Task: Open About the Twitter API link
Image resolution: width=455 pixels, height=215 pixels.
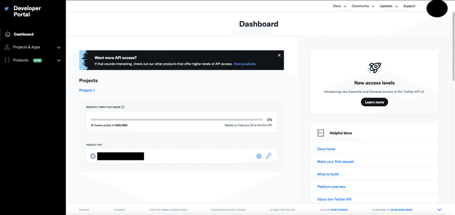Action: 334,199
